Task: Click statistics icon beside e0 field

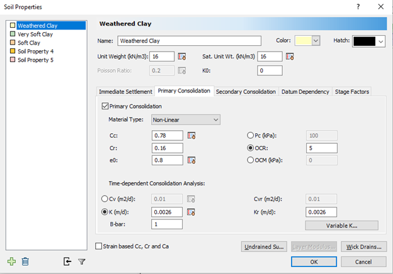Action: [191, 160]
